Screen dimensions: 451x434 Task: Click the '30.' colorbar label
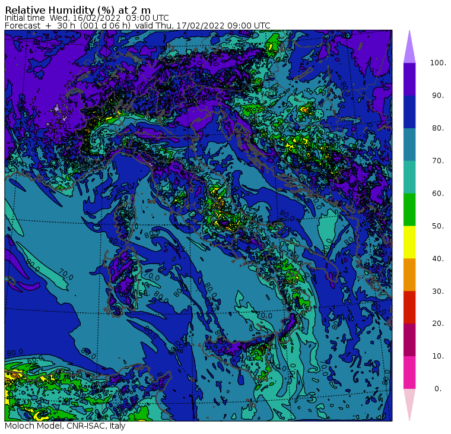coord(438,292)
